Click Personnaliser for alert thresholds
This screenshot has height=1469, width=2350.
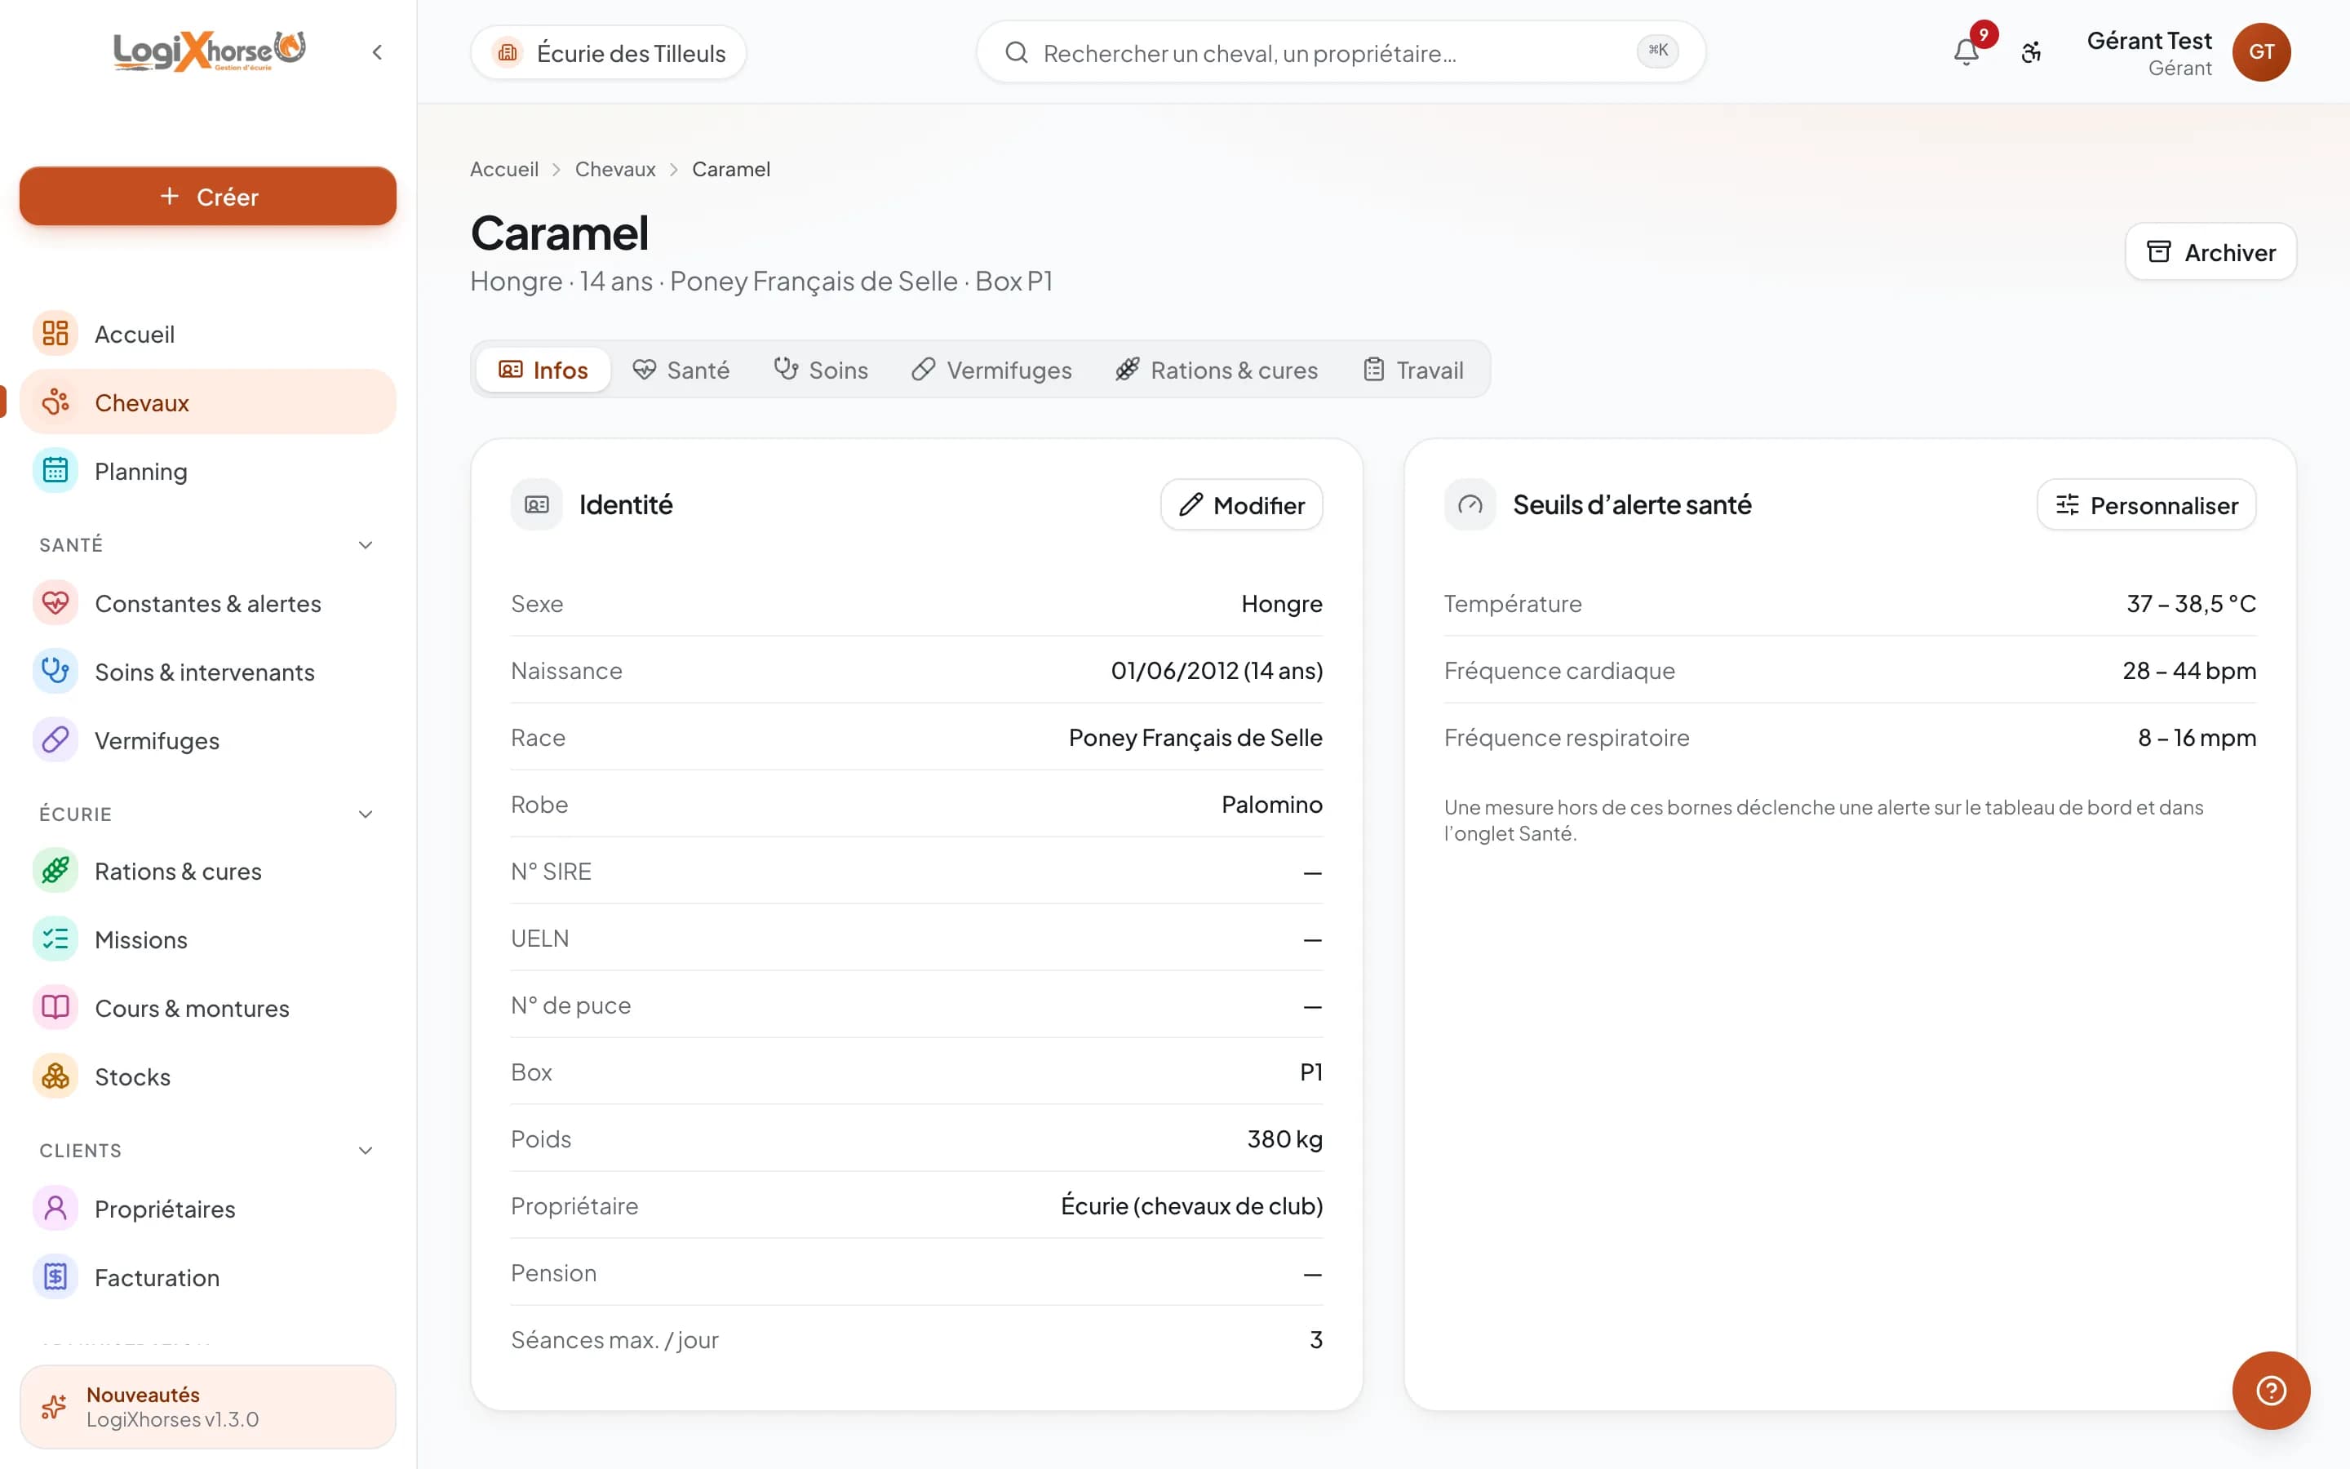pos(2146,505)
